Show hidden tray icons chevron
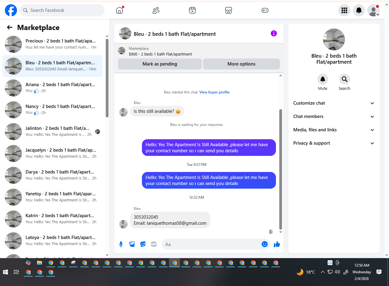 [322, 272]
